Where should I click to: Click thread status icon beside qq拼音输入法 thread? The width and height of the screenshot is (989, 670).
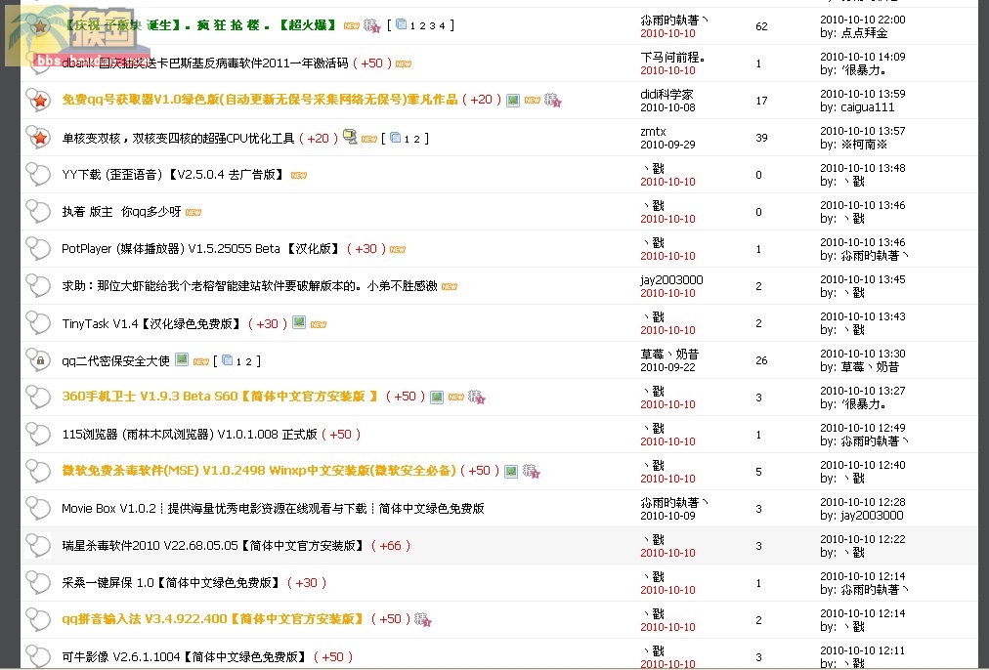pos(38,619)
